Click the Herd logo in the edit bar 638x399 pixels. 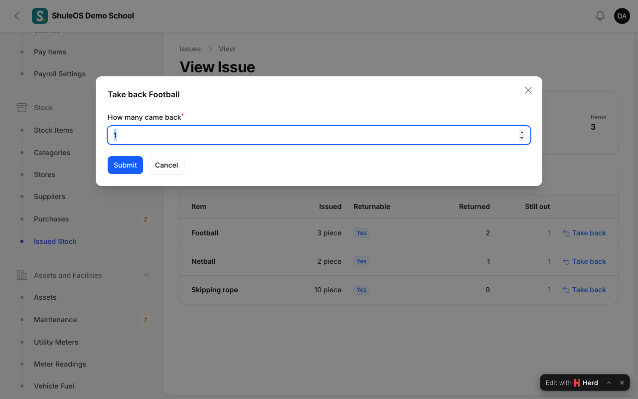tap(577, 383)
